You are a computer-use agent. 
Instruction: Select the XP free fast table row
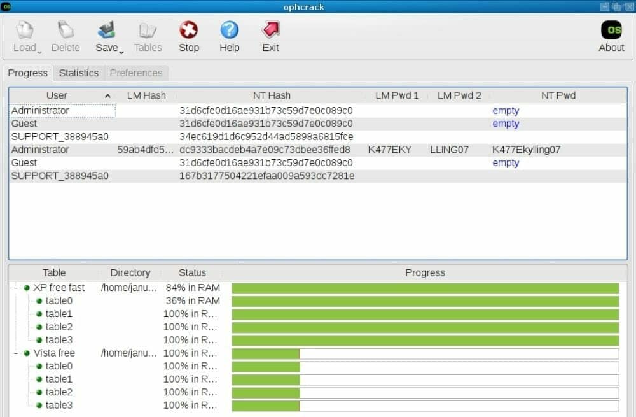tap(318, 288)
